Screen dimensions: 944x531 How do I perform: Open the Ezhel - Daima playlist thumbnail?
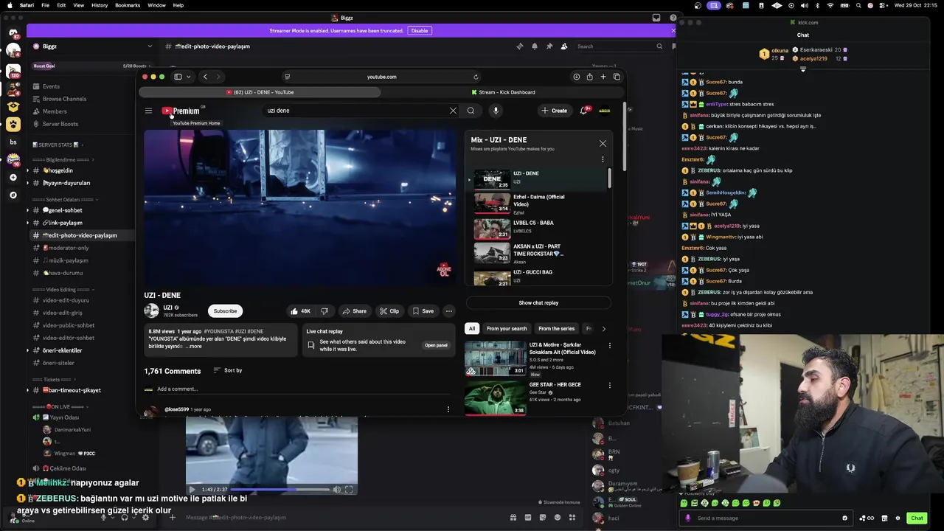click(492, 203)
